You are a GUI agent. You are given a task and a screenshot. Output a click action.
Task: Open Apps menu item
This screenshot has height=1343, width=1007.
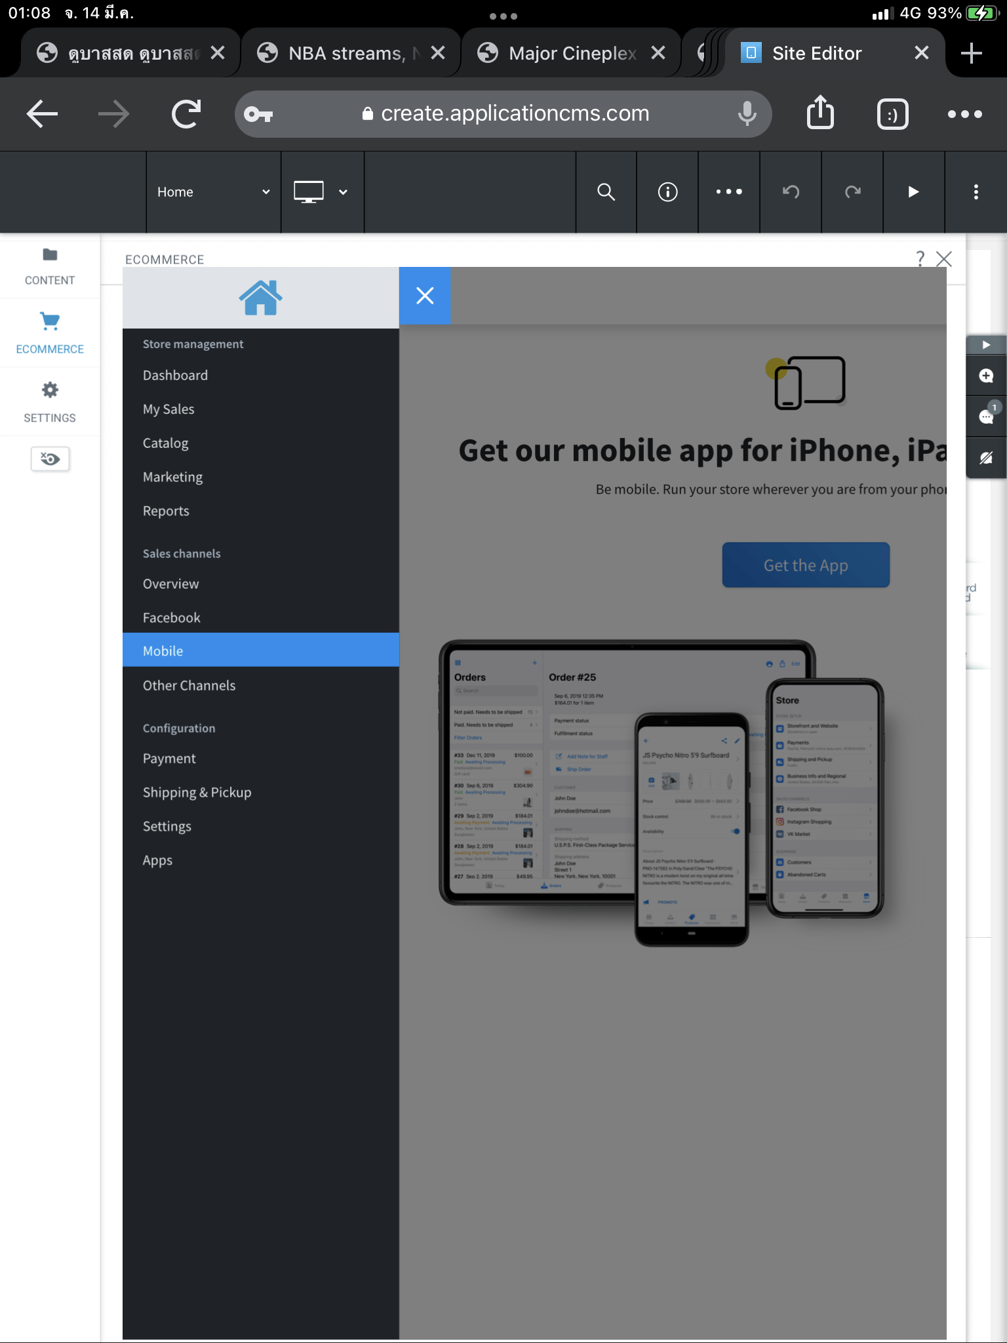coord(261,861)
